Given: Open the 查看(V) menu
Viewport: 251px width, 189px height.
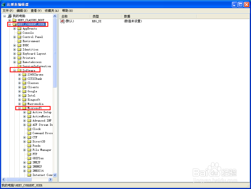Looking at the screenshot, I should 36,11.
